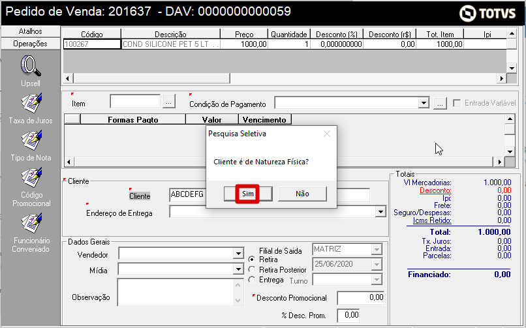Open the Tipo de Nota shortcut icon
Image resolution: width=526 pixels, height=328 pixels.
31,140
